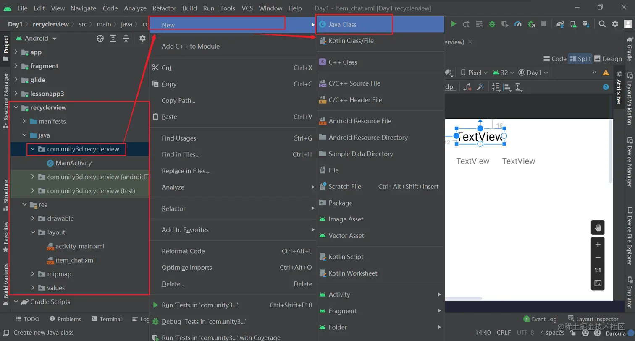Open Device File Explorer side tab
Screen dimensions: 635x341
point(630,236)
